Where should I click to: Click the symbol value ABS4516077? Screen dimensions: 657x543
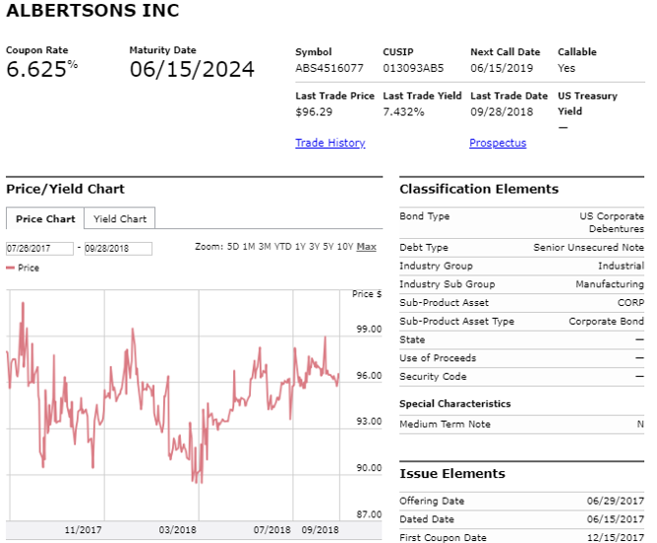(x=329, y=68)
